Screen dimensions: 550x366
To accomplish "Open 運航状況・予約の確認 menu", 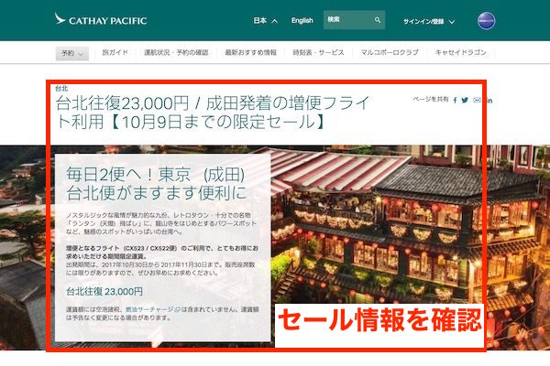I will [176, 52].
